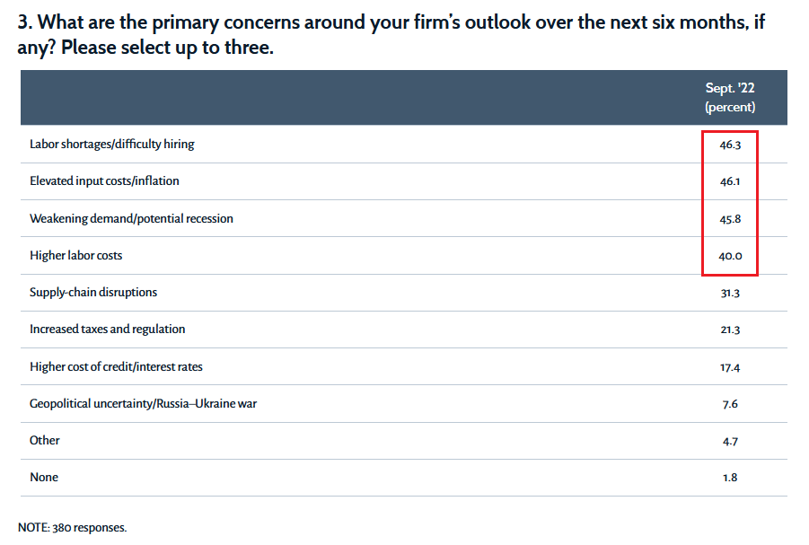This screenshot has height=545, width=809.
Task: Click Weakening demand/potential recession label
Action: pos(131,218)
